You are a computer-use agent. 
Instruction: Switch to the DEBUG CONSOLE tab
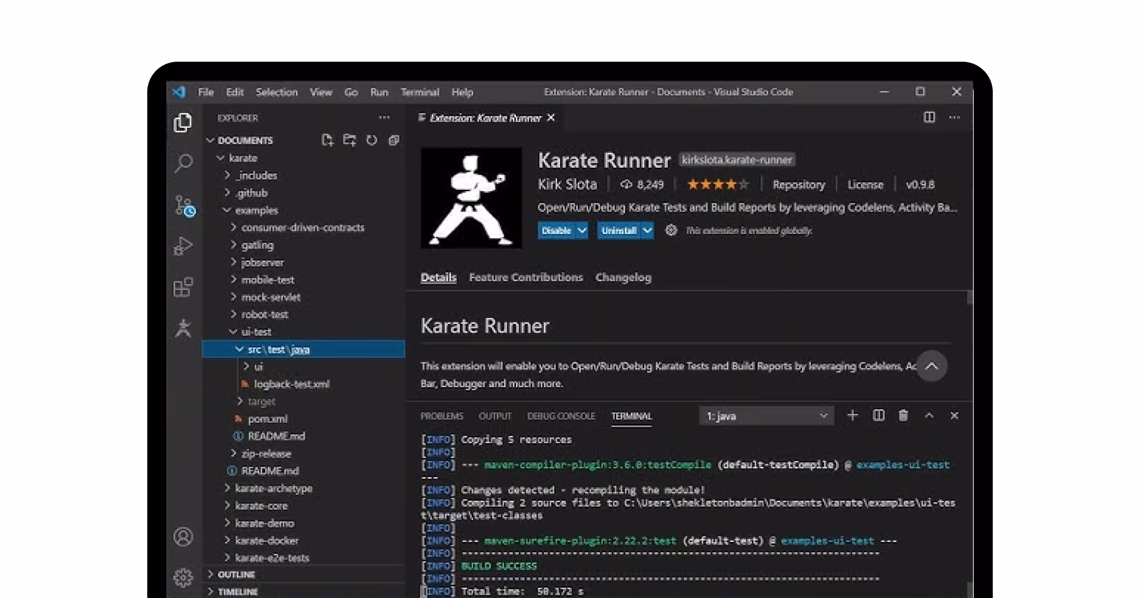pyautogui.click(x=561, y=416)
